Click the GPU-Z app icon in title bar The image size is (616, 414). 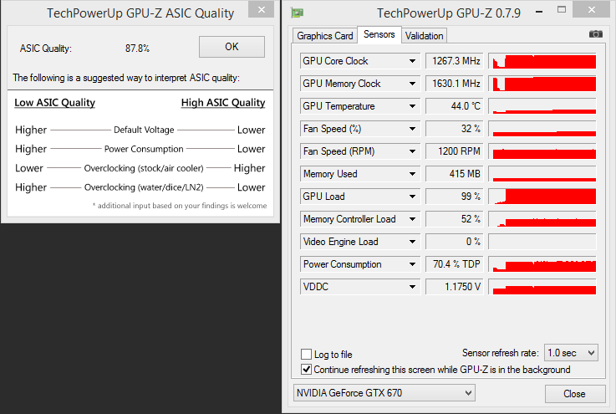tap(298, 13)
